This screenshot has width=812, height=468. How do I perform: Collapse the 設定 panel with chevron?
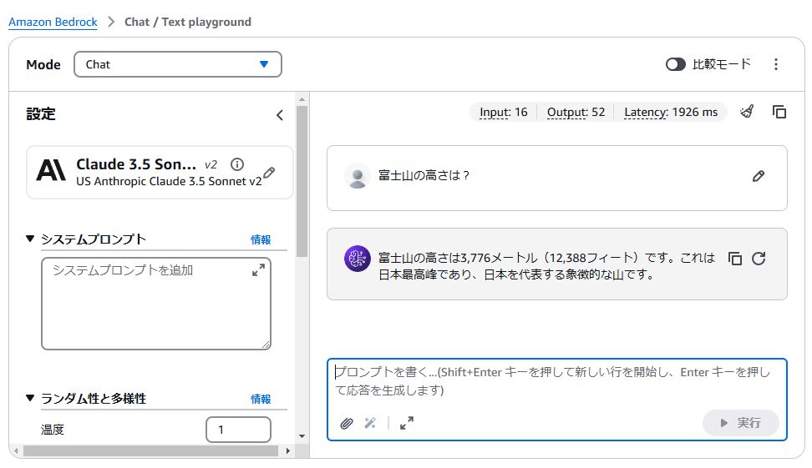(x=280, y=115)
